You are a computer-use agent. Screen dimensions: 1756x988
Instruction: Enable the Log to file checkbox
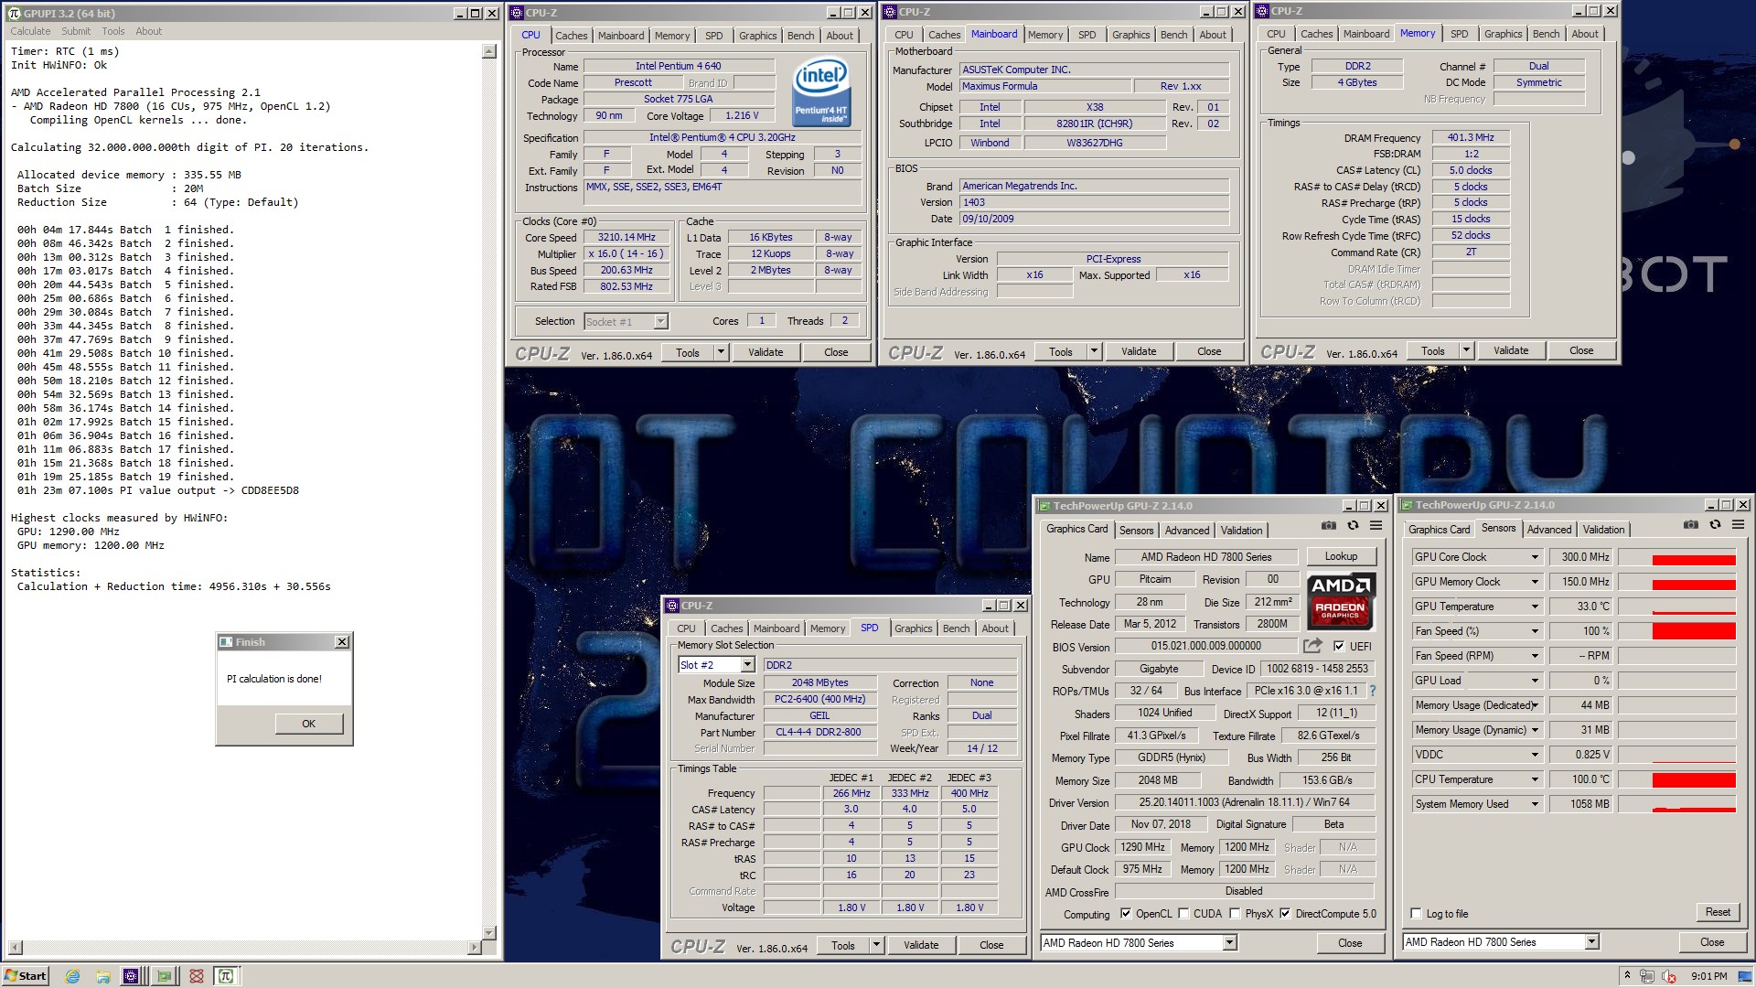tap(1416, 914)
